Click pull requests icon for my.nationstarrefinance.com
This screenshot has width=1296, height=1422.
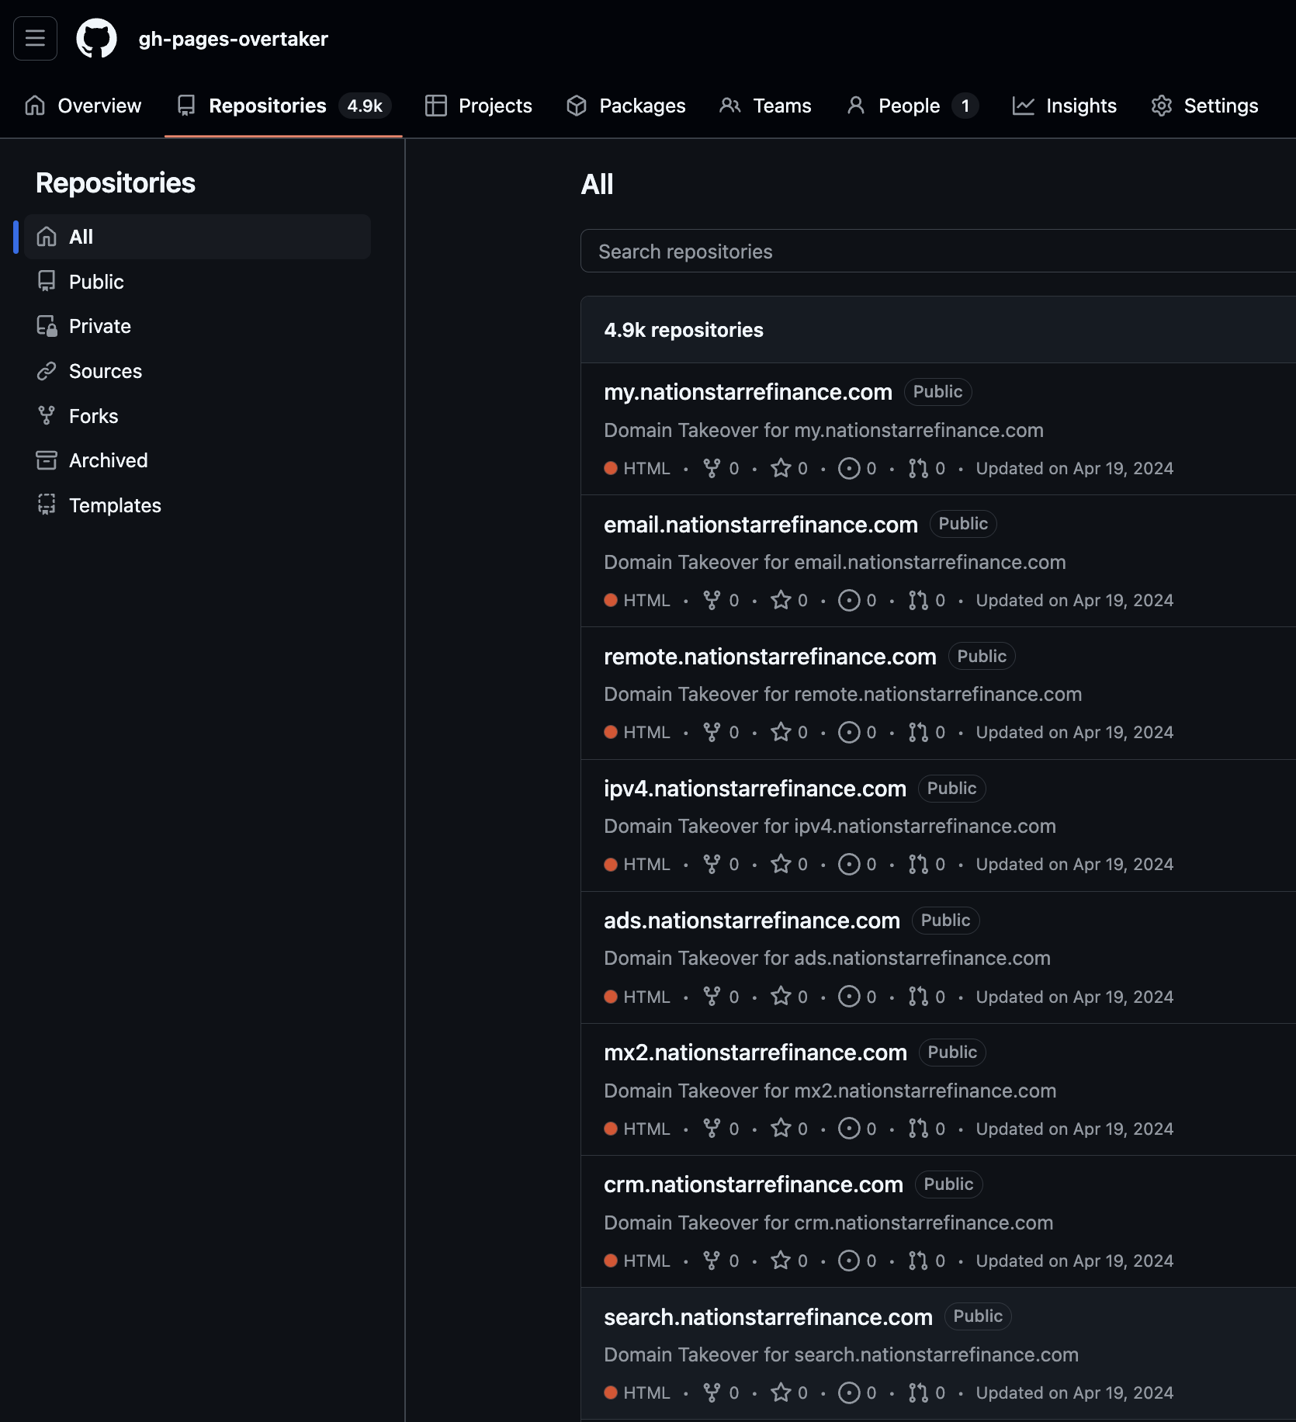click(x=918, y=468)
